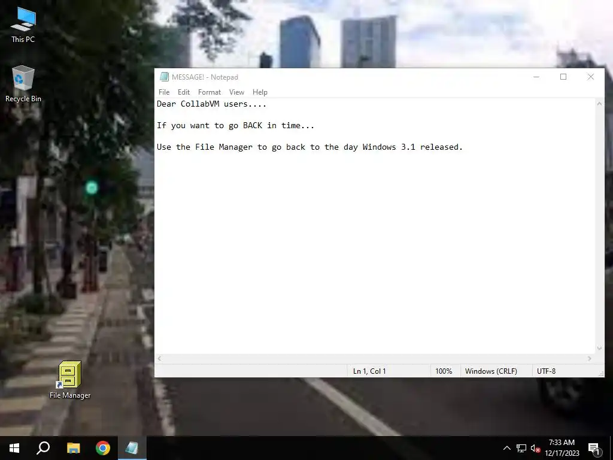Click the vertical scrollbar up arrow
This screenshot has width=613, height=460.
point(599,104)
